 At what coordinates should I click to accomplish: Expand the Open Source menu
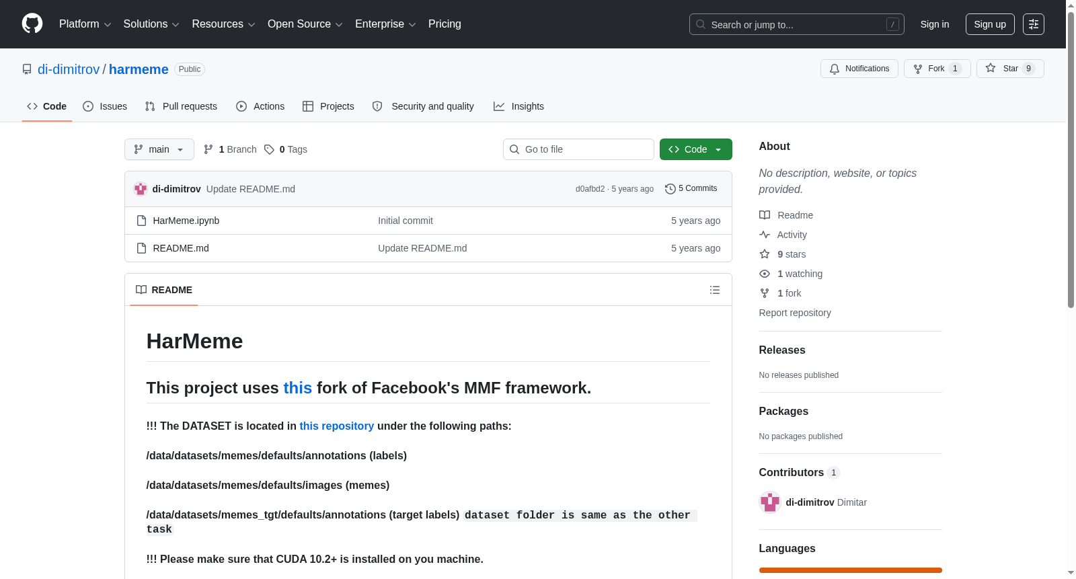click(305, 24)
